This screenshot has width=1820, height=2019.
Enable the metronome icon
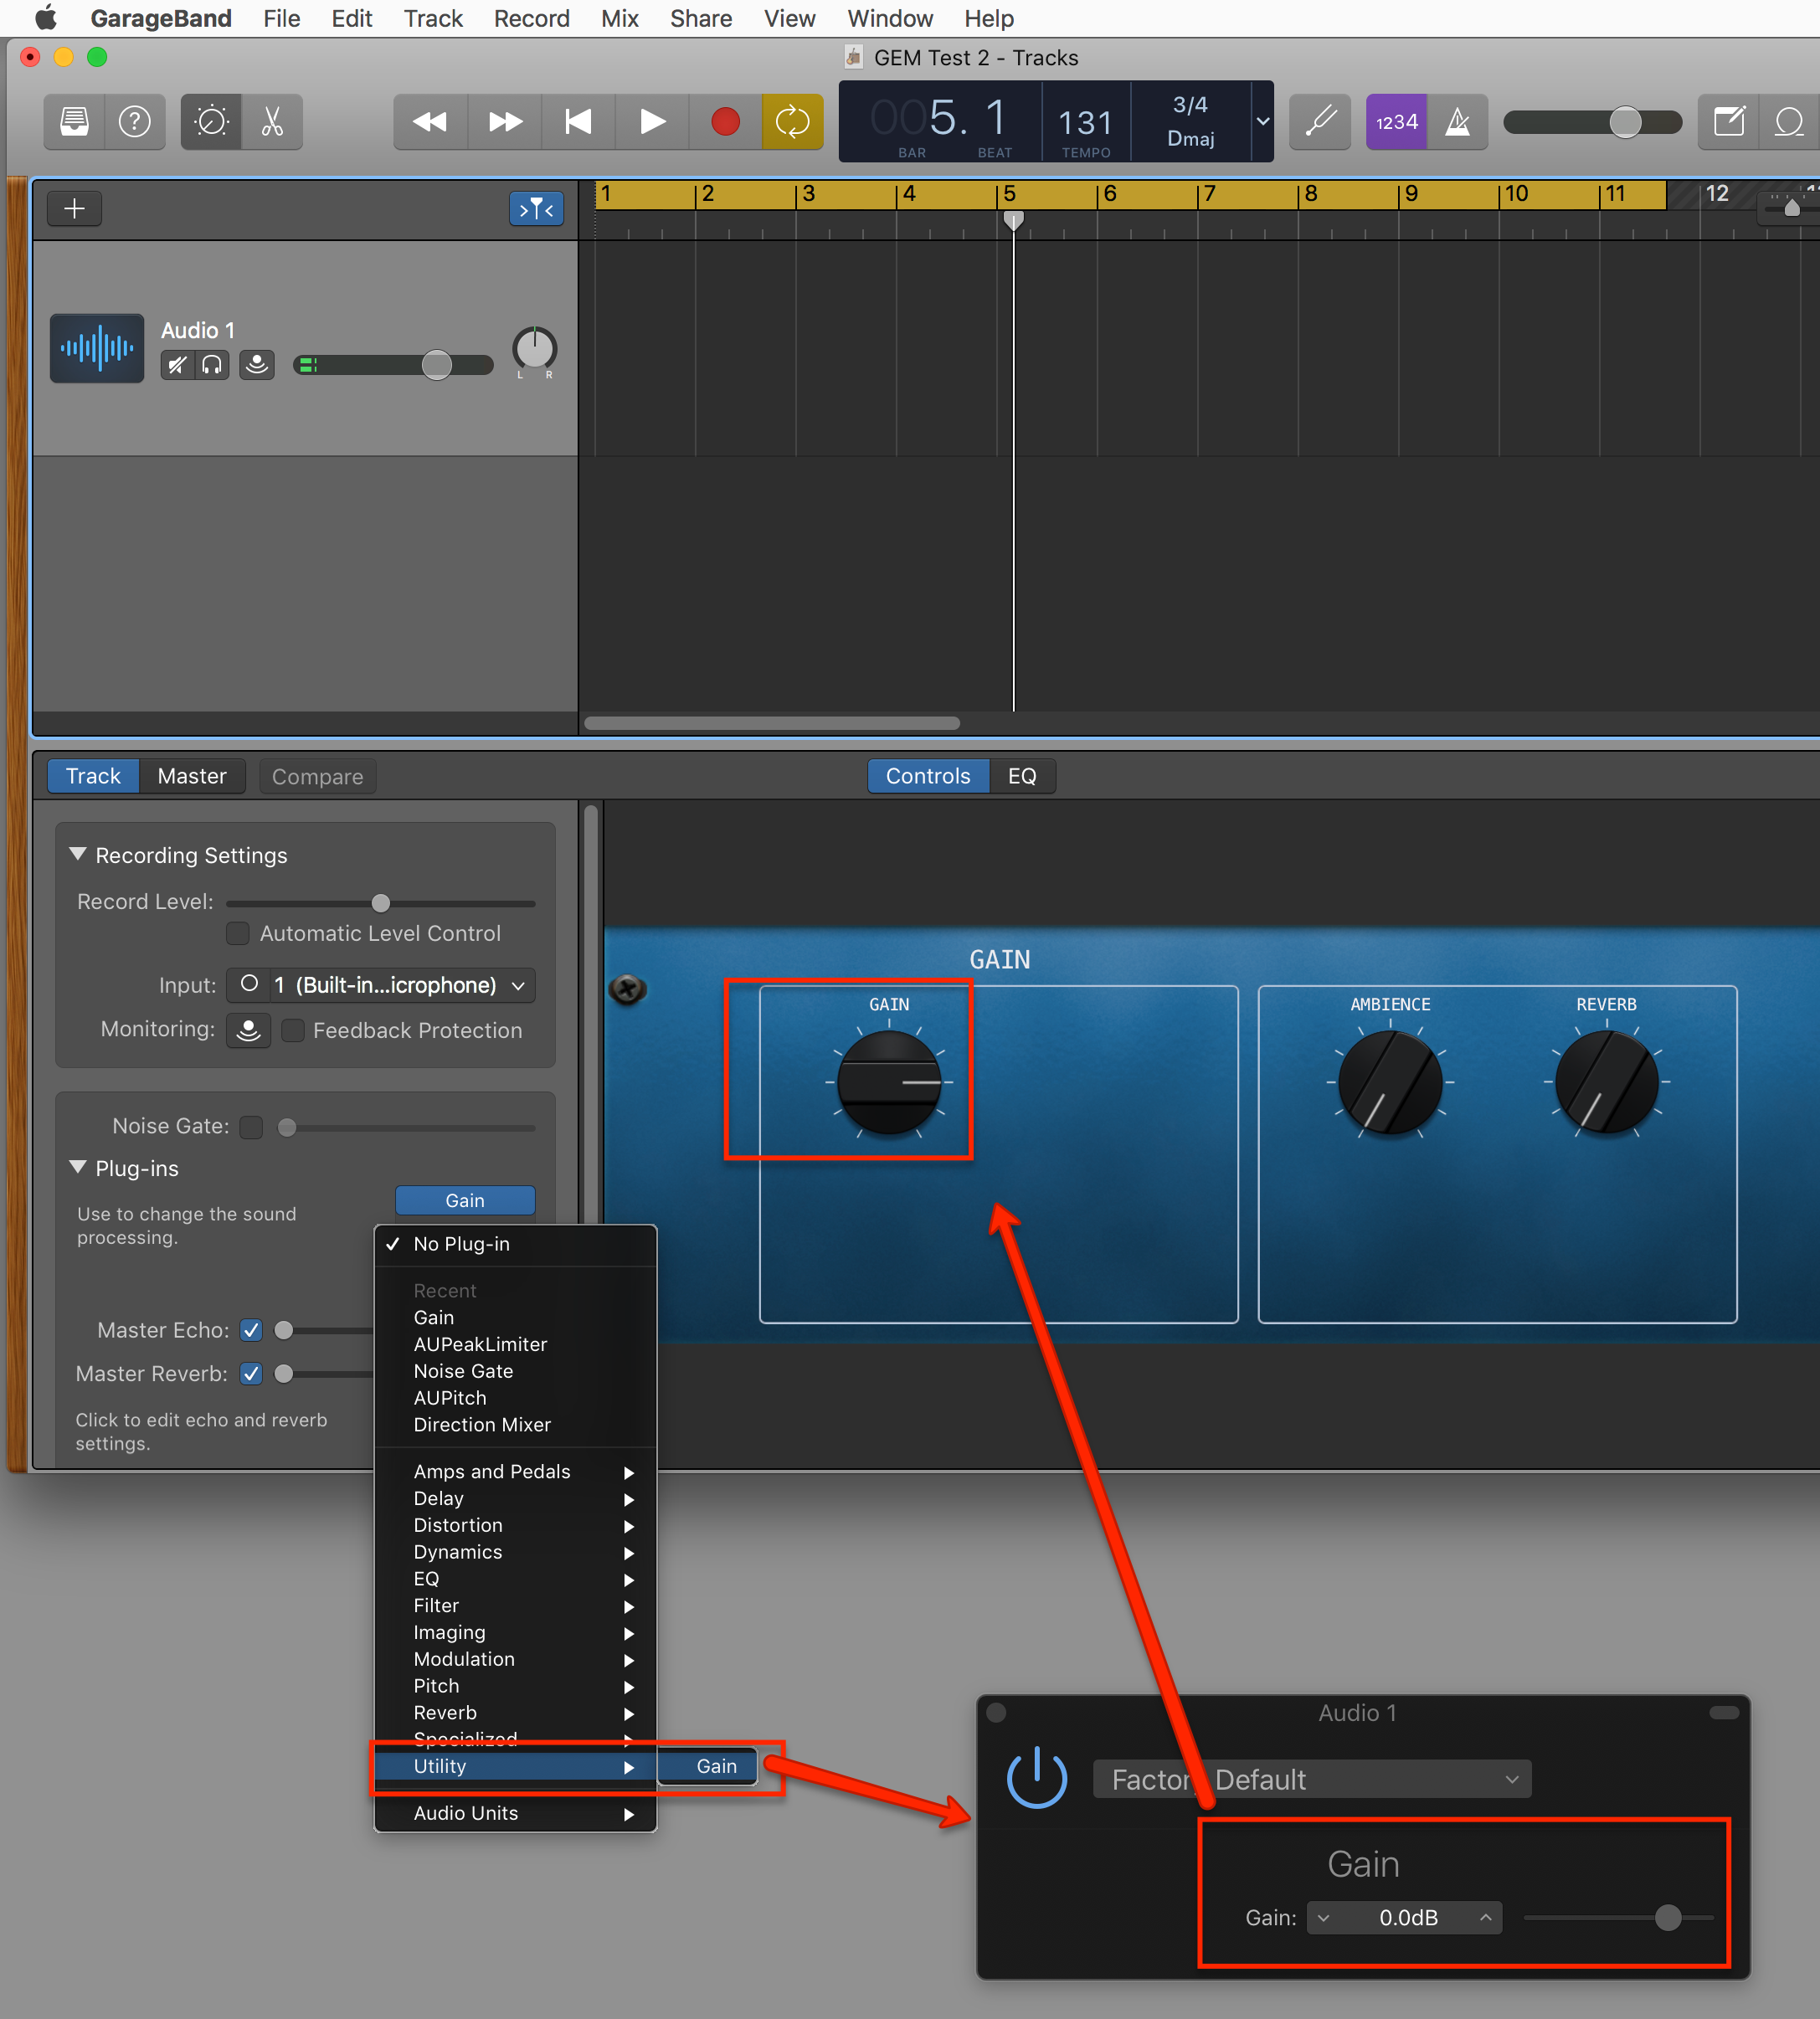pyautogui.click(x=1458, y=122)
